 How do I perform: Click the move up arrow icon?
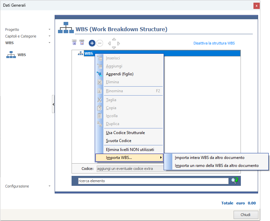(x=114, y=39)
